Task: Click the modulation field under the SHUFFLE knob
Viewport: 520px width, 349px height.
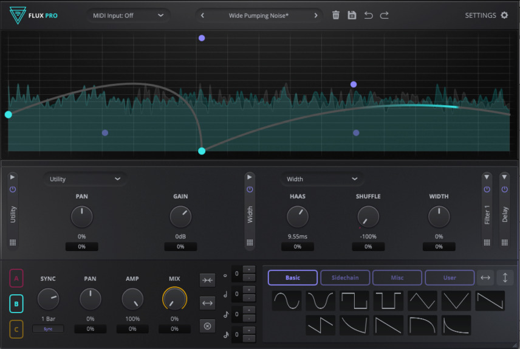Action: (x=368, y=246)
